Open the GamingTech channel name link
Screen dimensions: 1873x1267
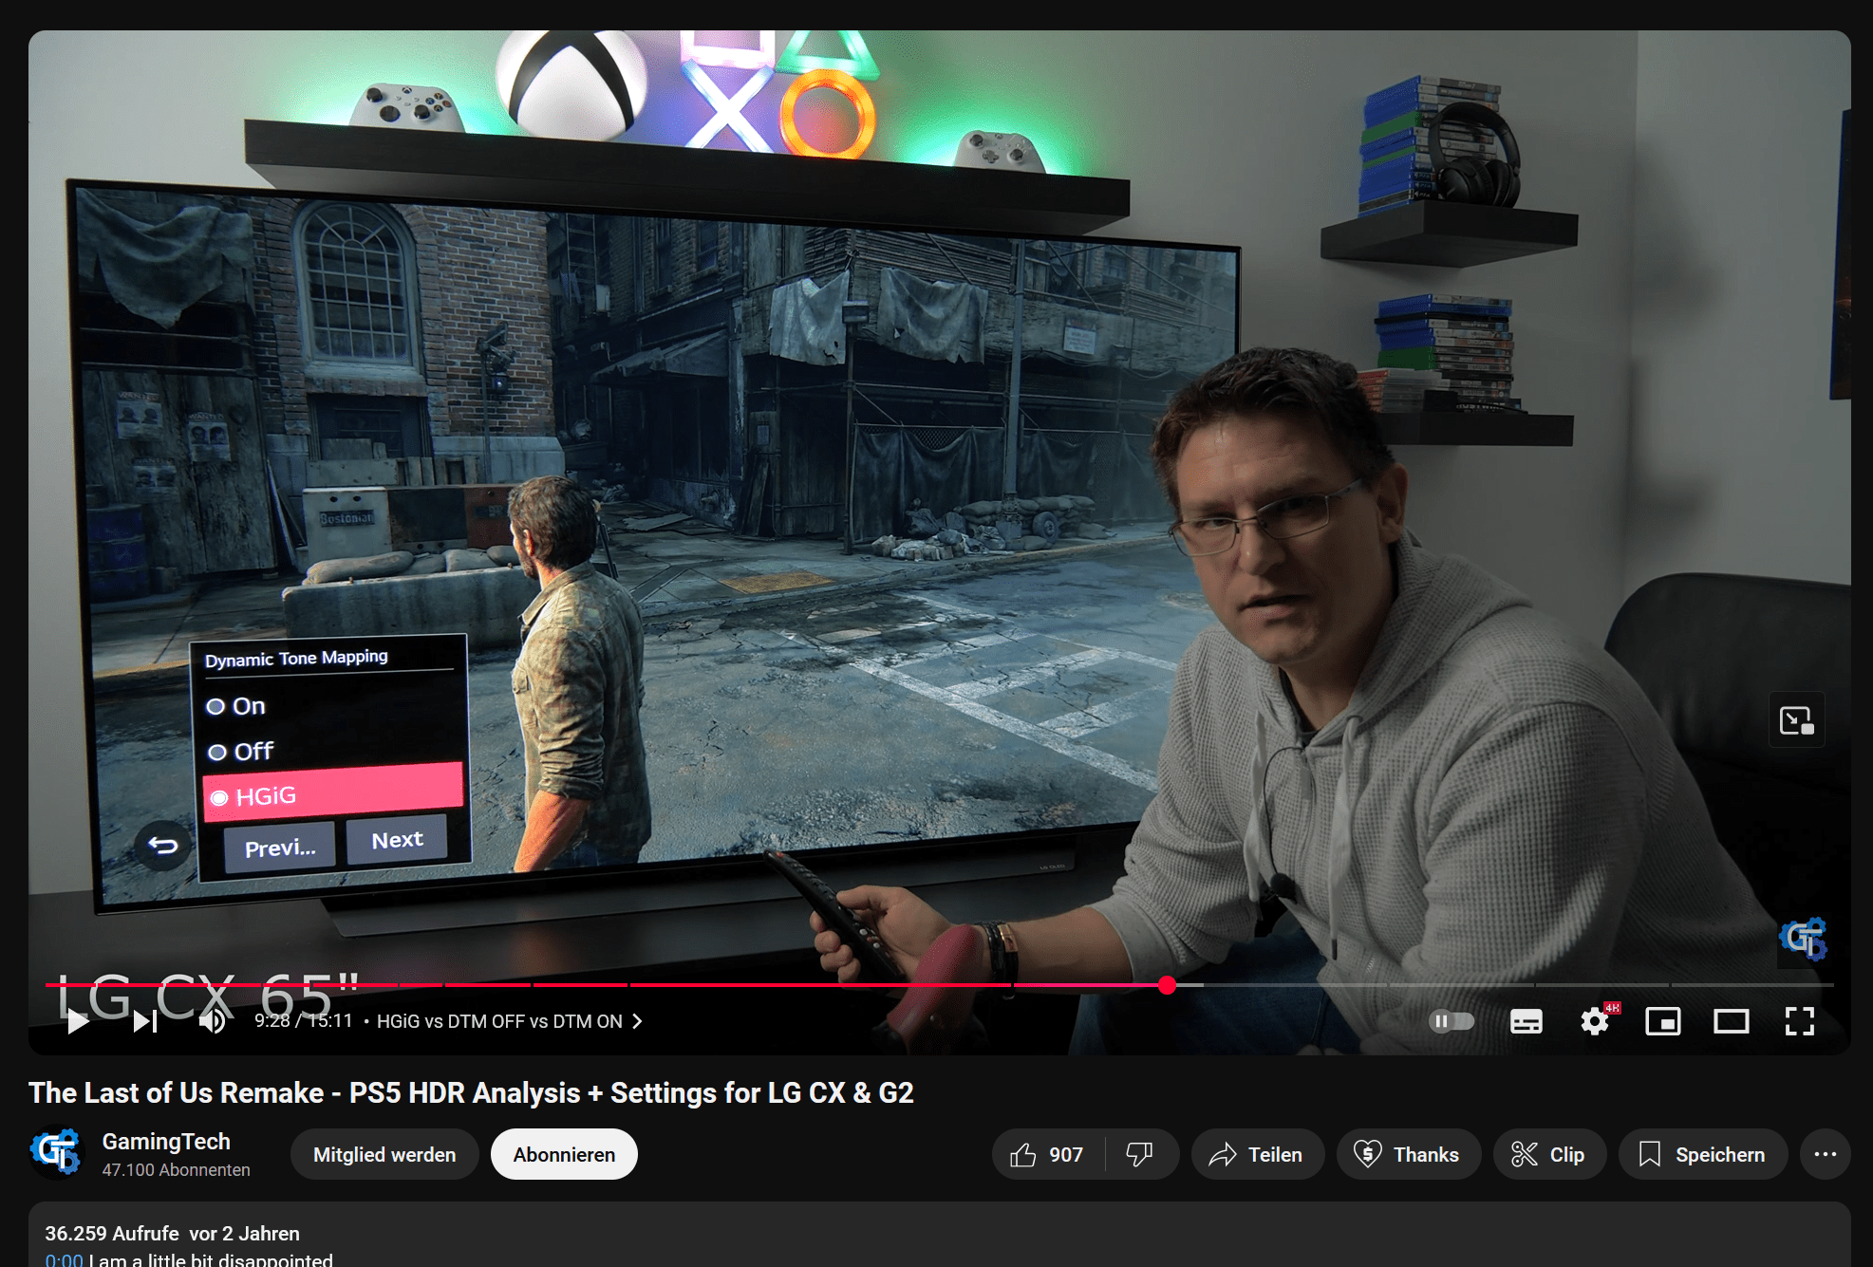166,1142
